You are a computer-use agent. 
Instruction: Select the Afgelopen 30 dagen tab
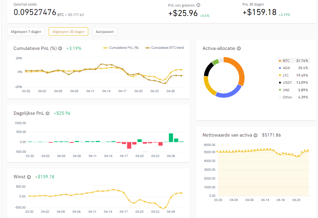tap(68, 32)
